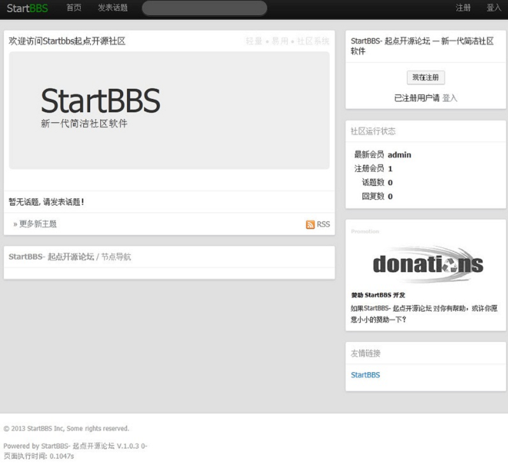Image resolution: width=508 pixels, height=463 pixels.
Task: Open 发表话题 in the top navigation
Action: coord(112,8)
